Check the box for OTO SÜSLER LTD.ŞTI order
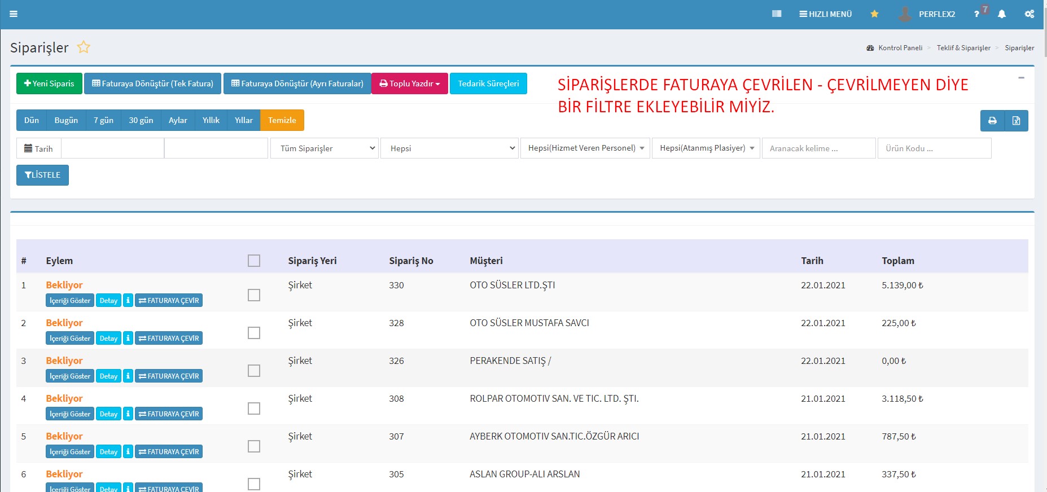 [254, 295]
